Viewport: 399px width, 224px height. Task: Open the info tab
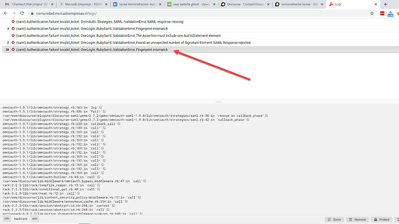pyautogui.click(x=6, y=219)
